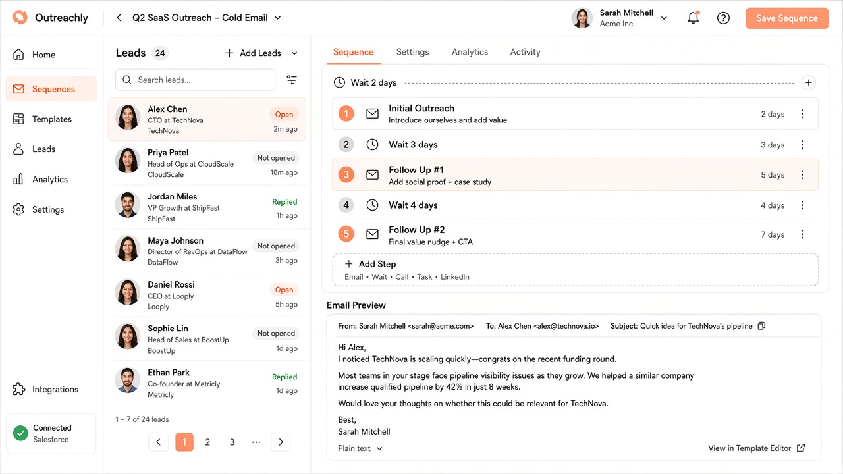Open Sarah Mitchell account menu
The image size is (843, 474).
[619, 18]
